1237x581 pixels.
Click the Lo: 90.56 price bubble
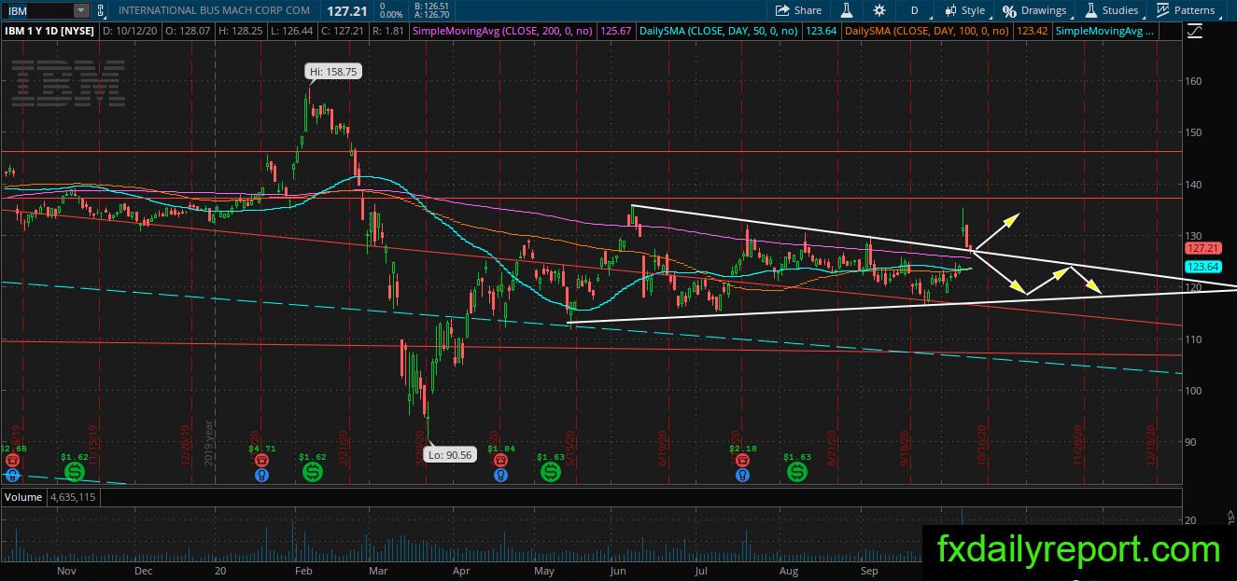pos(448,455)
